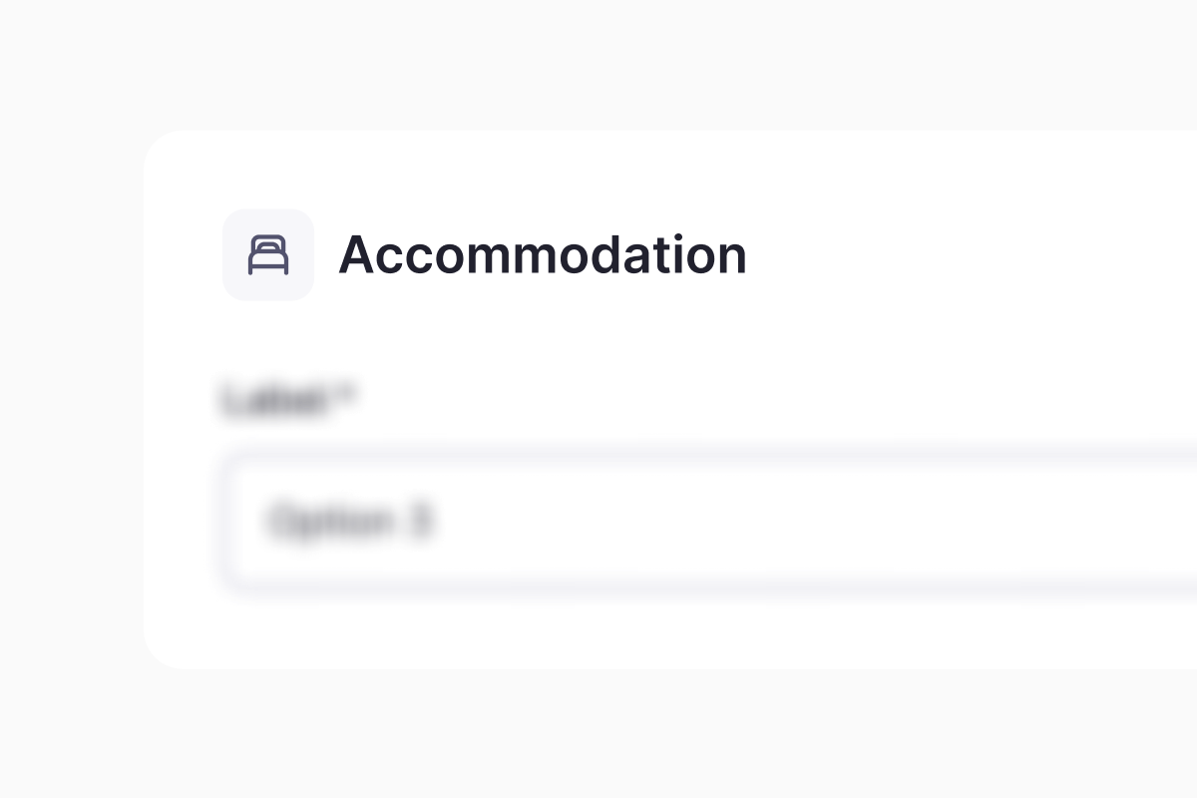Image resolution: width=1197 pixels, height=798 pixels.
Task: Click the Accommodation heading text
Action: 542,255
